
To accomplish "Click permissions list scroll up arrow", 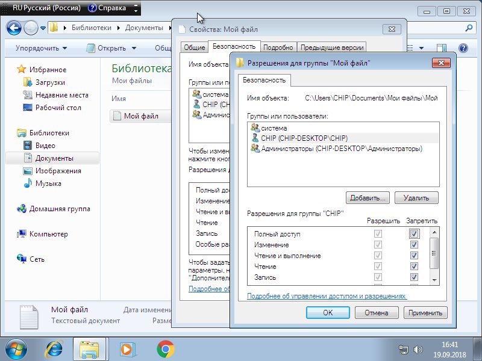I will 434,232.
